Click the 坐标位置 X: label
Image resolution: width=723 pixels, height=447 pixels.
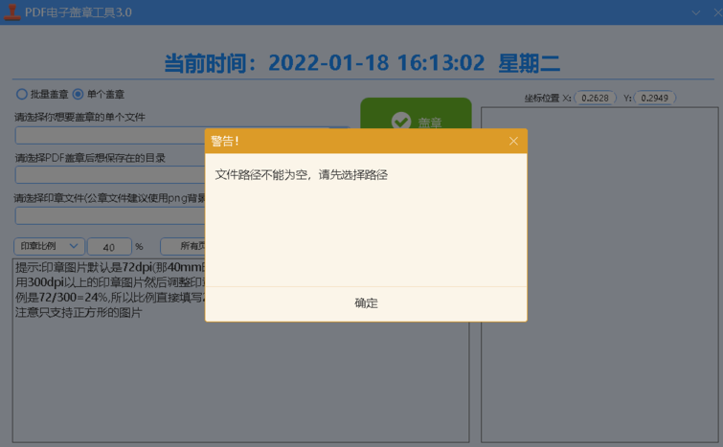(x=548, y=98)
